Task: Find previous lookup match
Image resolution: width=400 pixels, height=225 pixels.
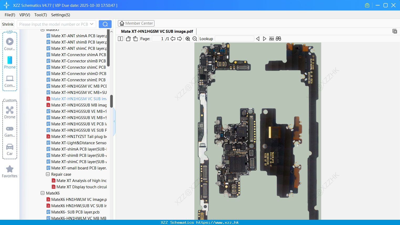Action: coord(258,39)
